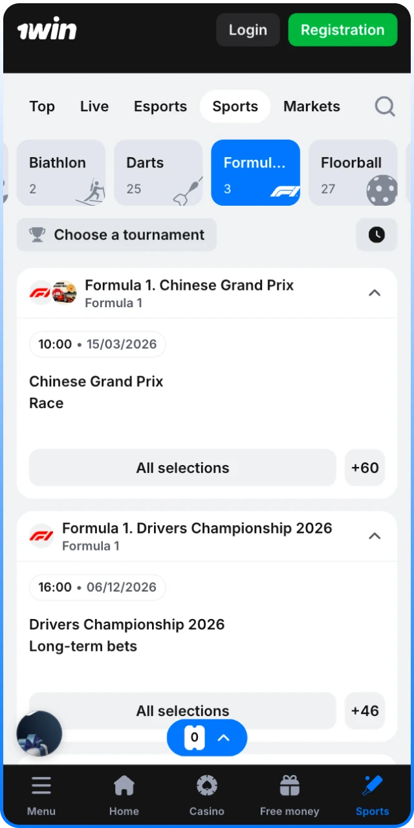The width and height of the screenshot is (414, 828).
Task: Select the Floorball ball icon
Action: point(382,189)
